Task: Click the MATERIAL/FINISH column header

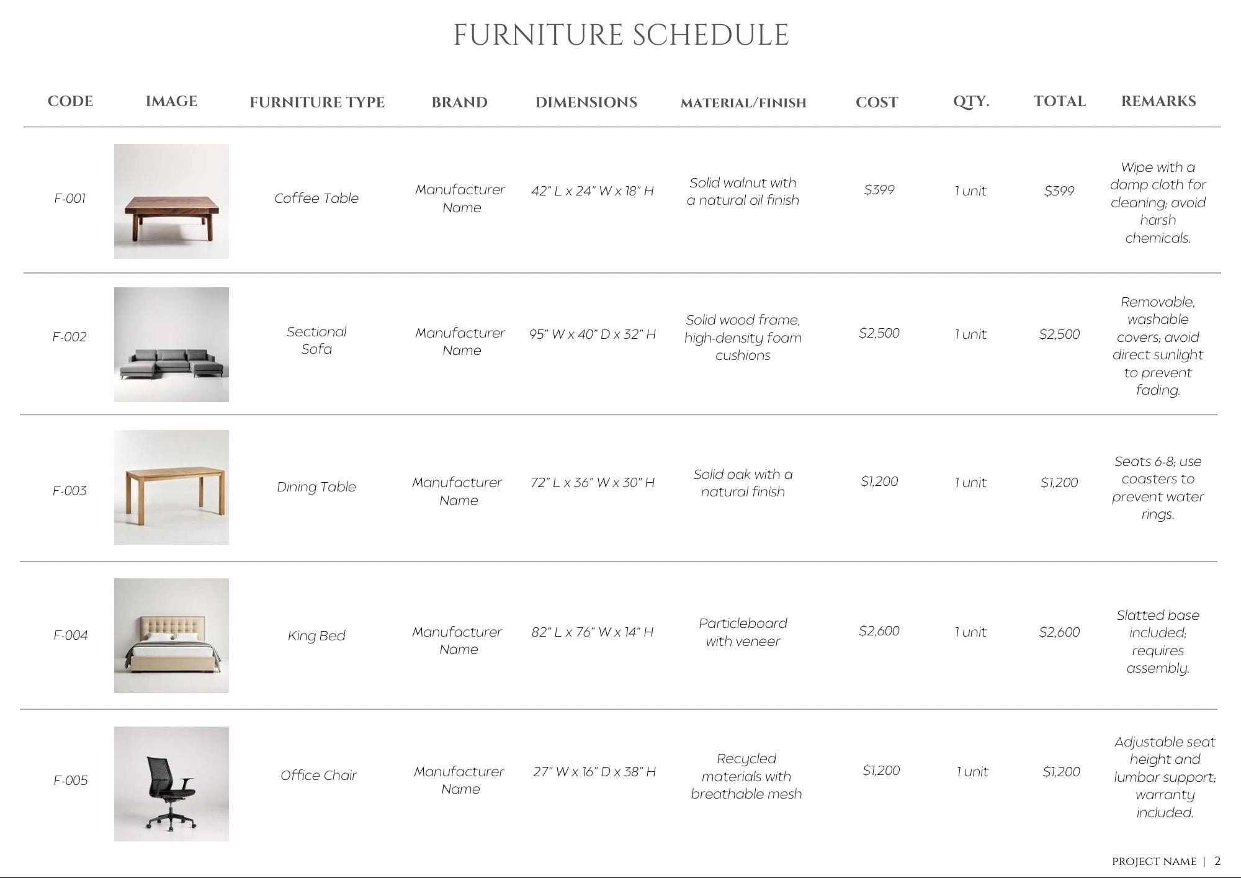Action: 743,102
